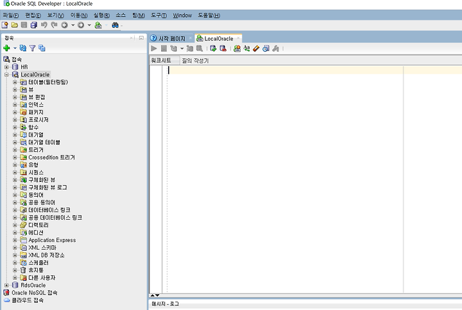This screenshot has height=310, width=462.
Task: Click the New file icon in main toolbar
Action: 4,25
